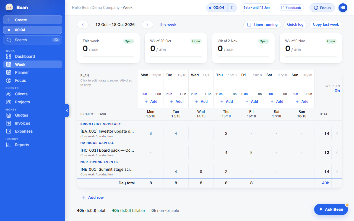
Task: Open the Feedback button in the header
Action: (x=291, y=8)
